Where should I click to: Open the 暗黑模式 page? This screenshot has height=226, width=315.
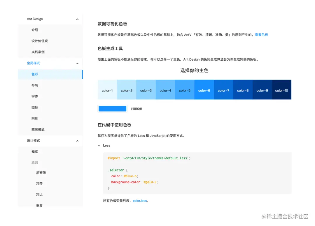tap(37, 129)
